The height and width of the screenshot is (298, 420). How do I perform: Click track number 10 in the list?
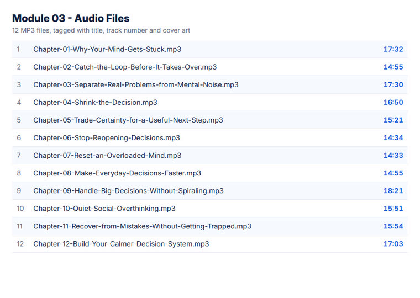point(20,208)
